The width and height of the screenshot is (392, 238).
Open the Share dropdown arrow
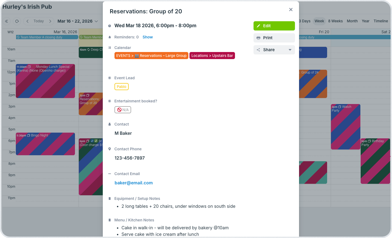click(x=290, y=50)
